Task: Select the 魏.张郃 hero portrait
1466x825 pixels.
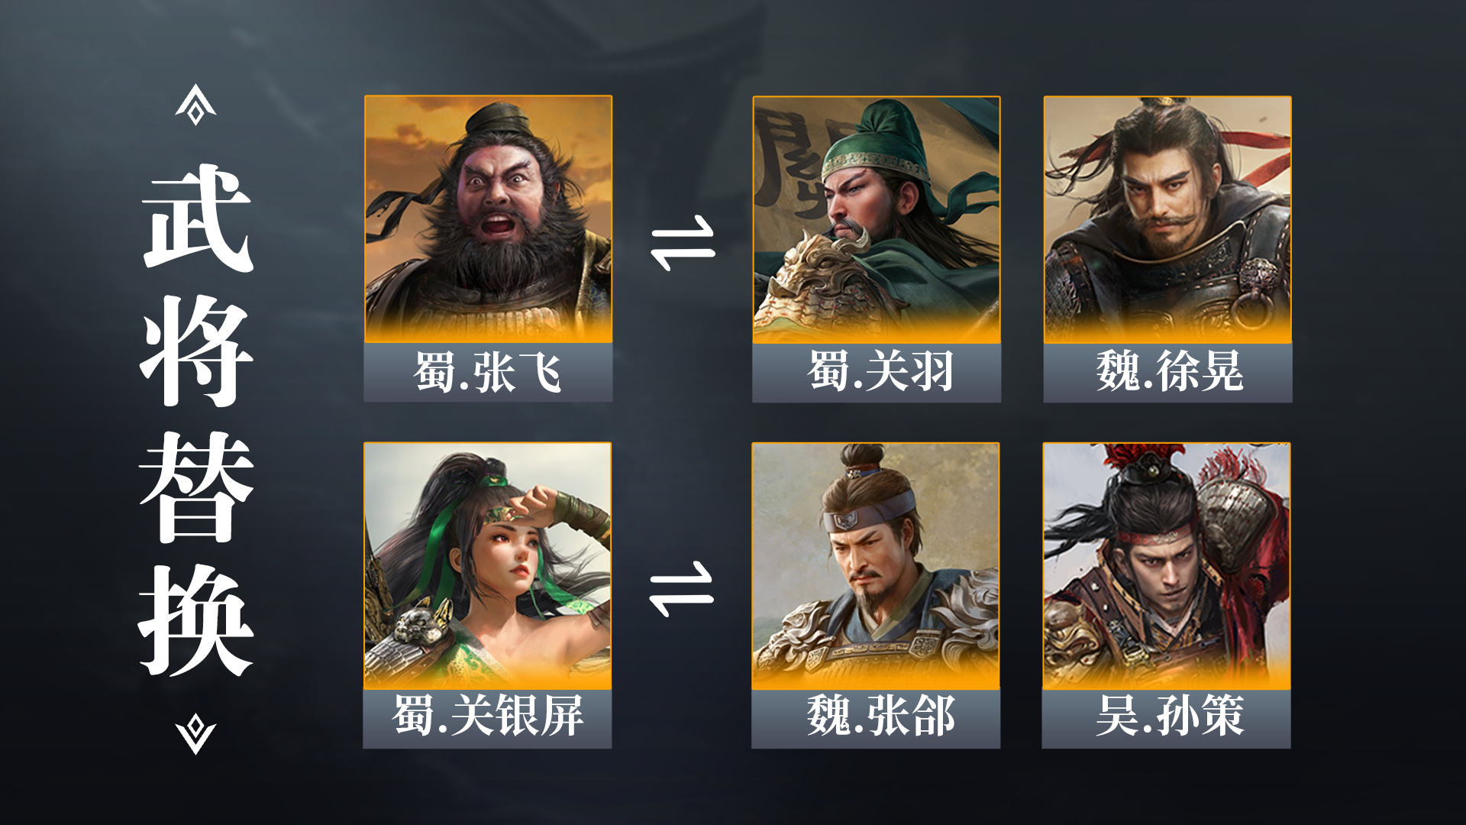Action: click(876, 566)
